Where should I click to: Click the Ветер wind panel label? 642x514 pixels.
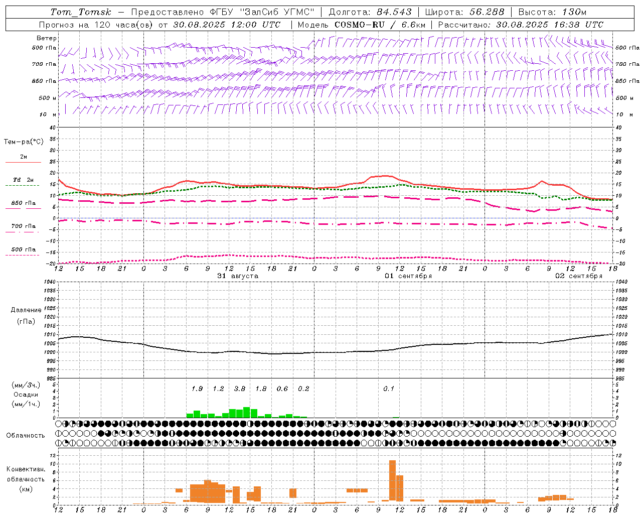click(47, 38)
